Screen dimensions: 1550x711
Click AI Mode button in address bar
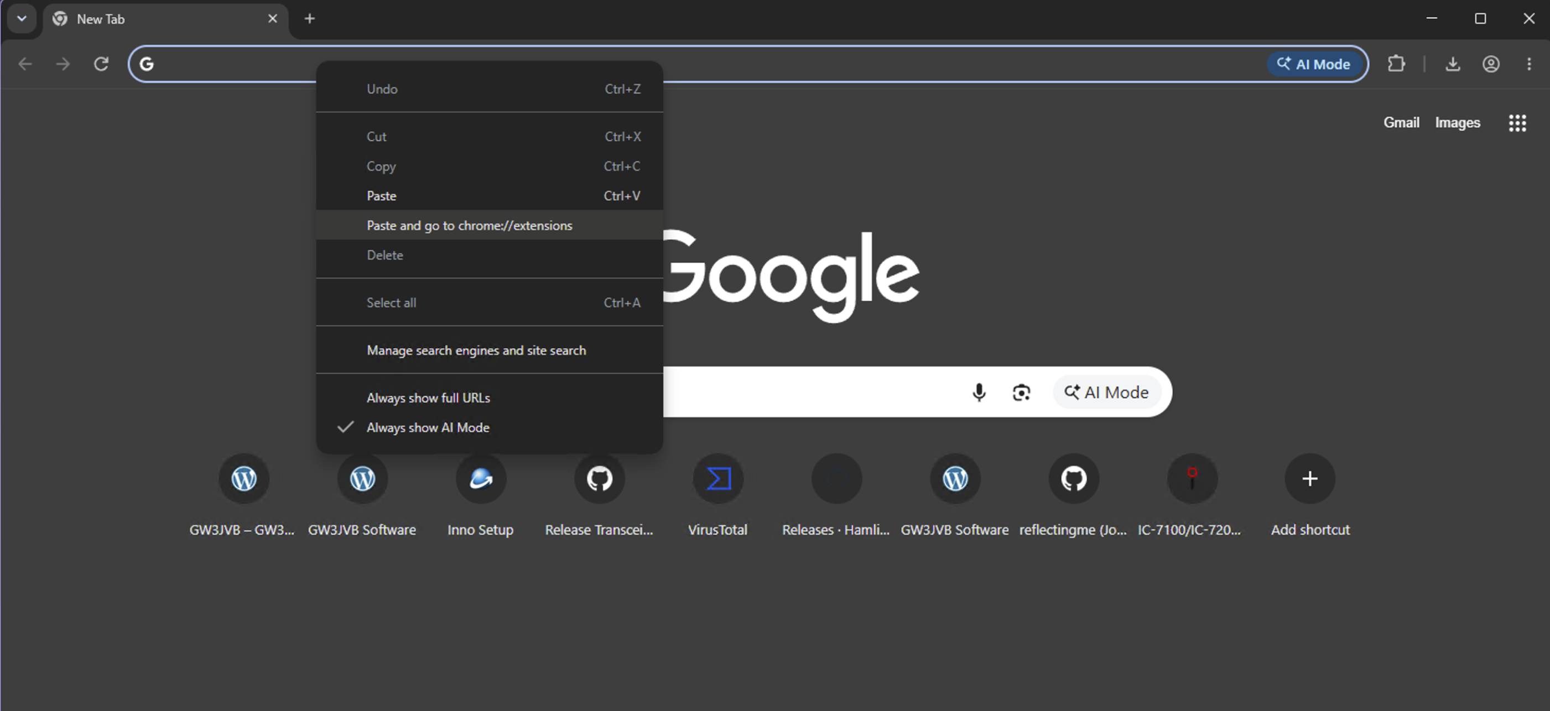1315,64
